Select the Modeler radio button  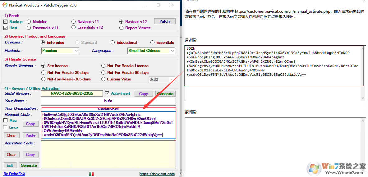click(x=29, y=21)
